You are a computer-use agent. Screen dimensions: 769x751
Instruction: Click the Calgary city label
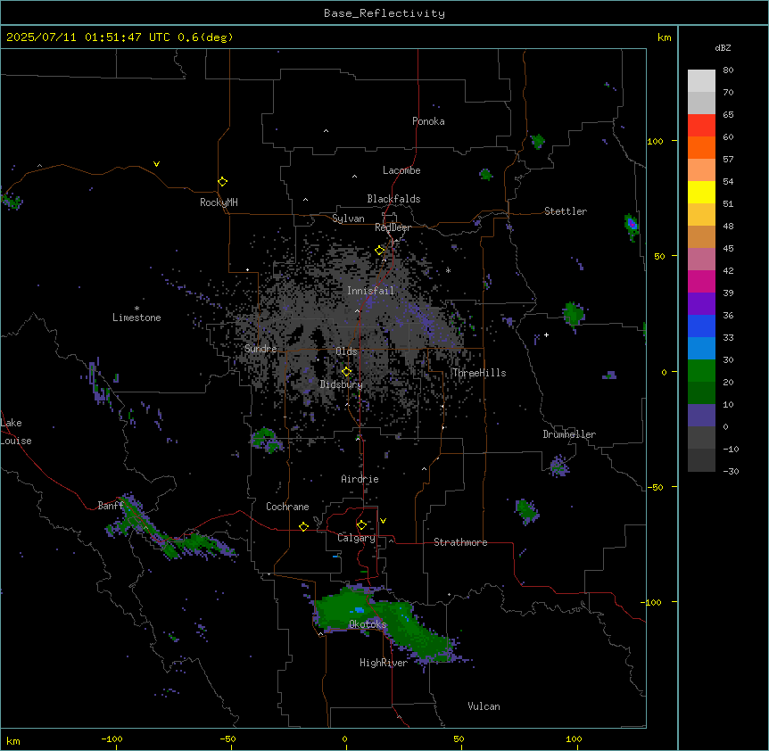pos(356,538)
